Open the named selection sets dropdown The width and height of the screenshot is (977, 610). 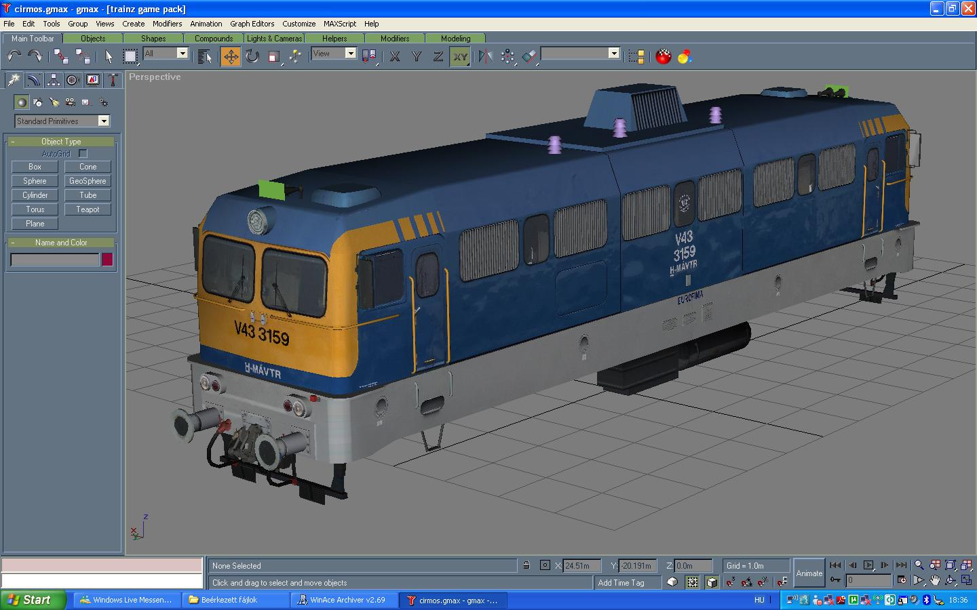point(581,53)
